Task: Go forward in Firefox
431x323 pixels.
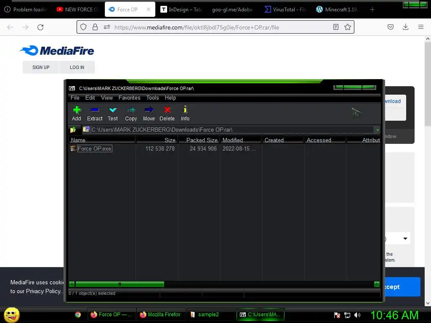Action: coord(25,27)
